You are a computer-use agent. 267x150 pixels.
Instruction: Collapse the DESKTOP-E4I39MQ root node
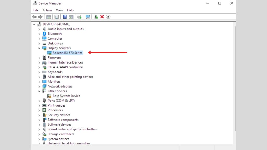pyautogui.click(x=34, y=24)
